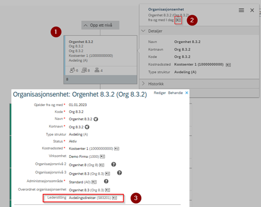The width and height of the screenshot is (261, 207).
Task: Show help for Organisasjonsnivå 2
Action: [x=114, y=164]
